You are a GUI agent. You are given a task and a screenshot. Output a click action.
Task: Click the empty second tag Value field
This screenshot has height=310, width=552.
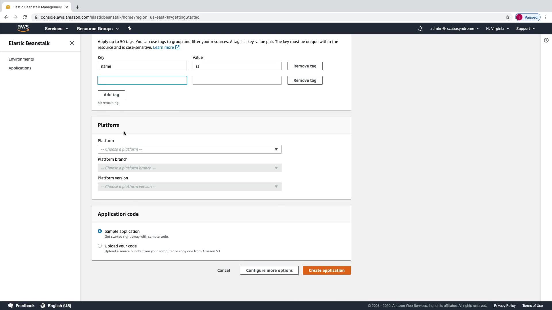click(x=237, y=80)
